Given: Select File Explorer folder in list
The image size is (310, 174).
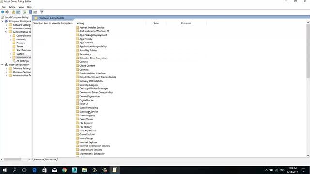Looking at the screenshot, I should (x=86, y=123).
